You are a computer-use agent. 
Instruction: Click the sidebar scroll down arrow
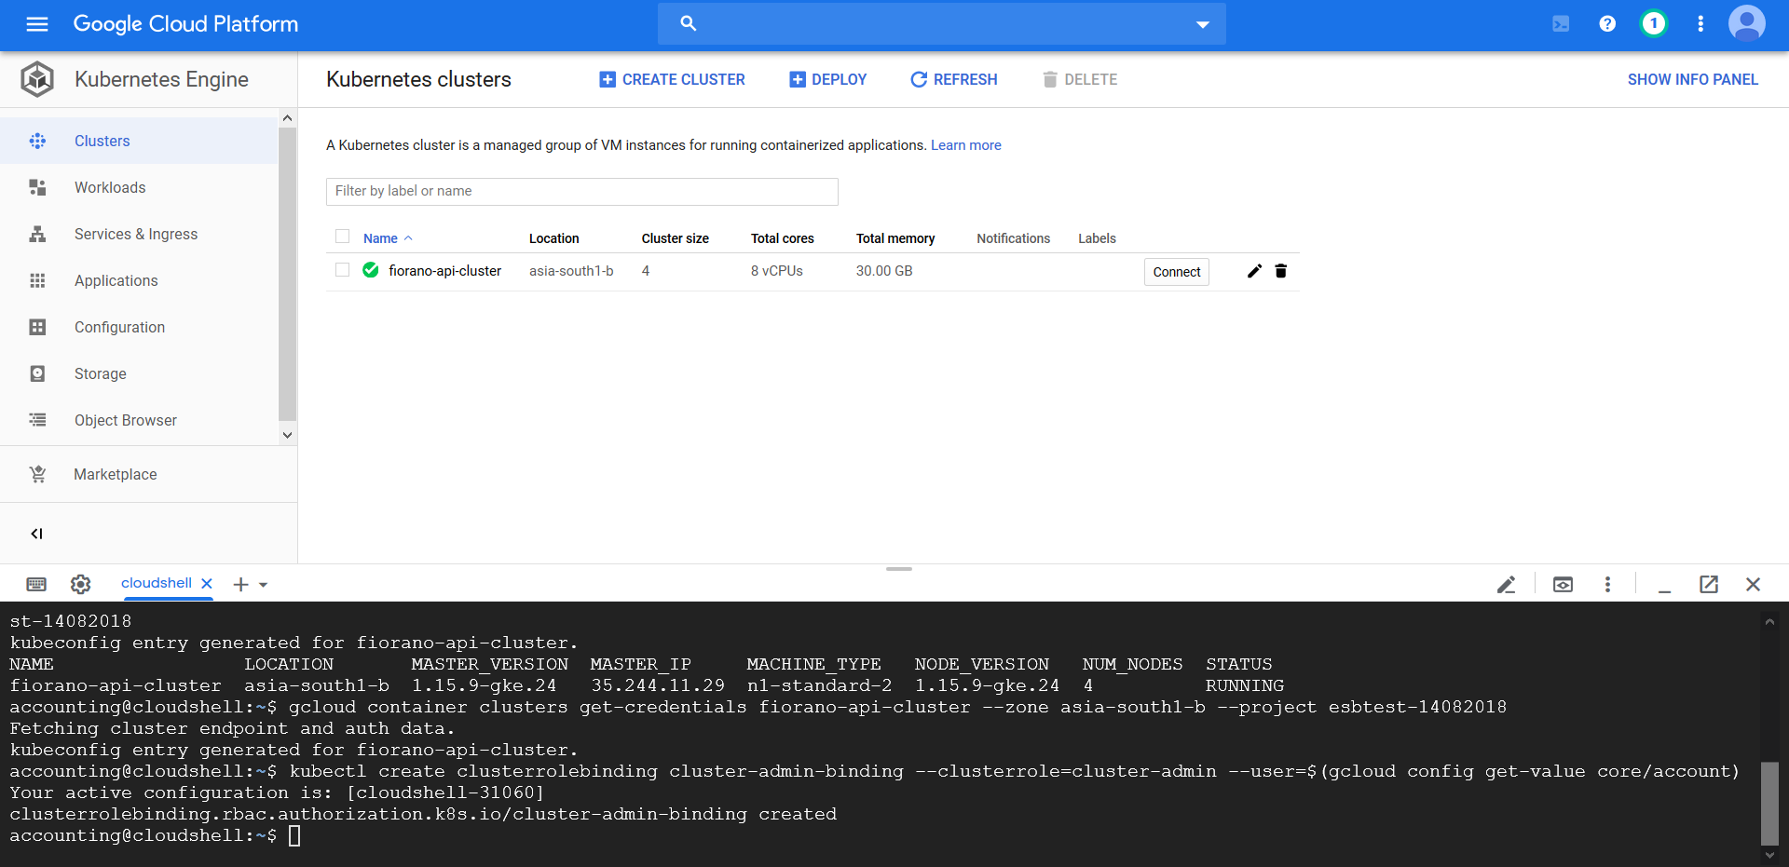pyautogui.click(x=287, y=435)
